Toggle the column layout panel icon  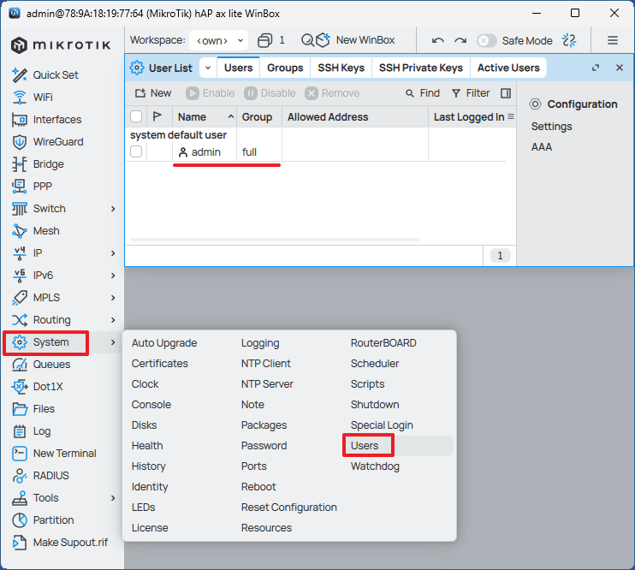[506, 93]
